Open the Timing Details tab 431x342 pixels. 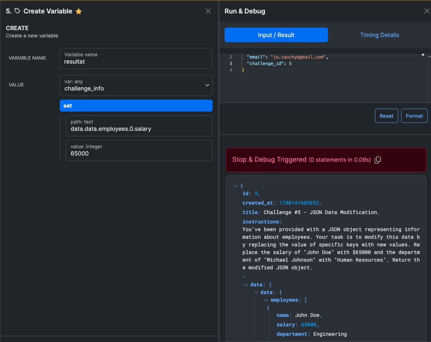(379, 35)
